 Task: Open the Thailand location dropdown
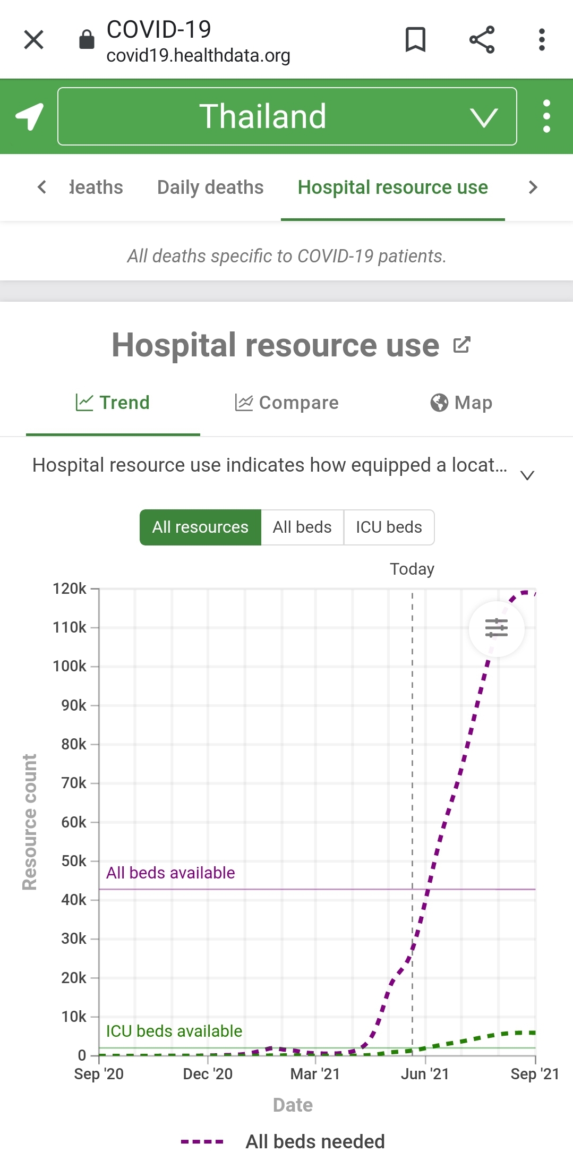(x=287, y=116)
